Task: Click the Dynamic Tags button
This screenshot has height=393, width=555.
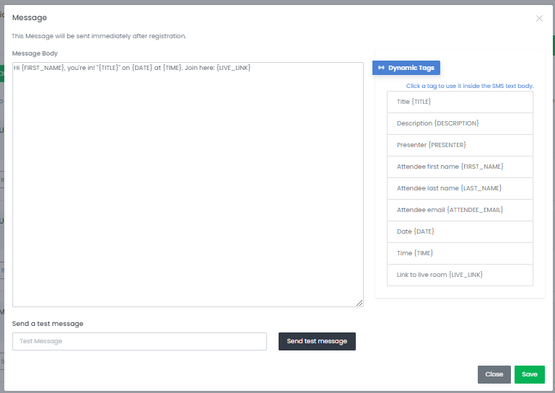Action: (406, 68)
